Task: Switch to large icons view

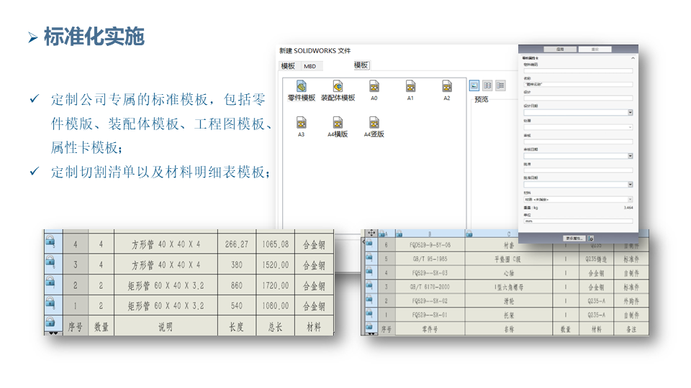Action: pyautogui.click(x=475, y=86)
